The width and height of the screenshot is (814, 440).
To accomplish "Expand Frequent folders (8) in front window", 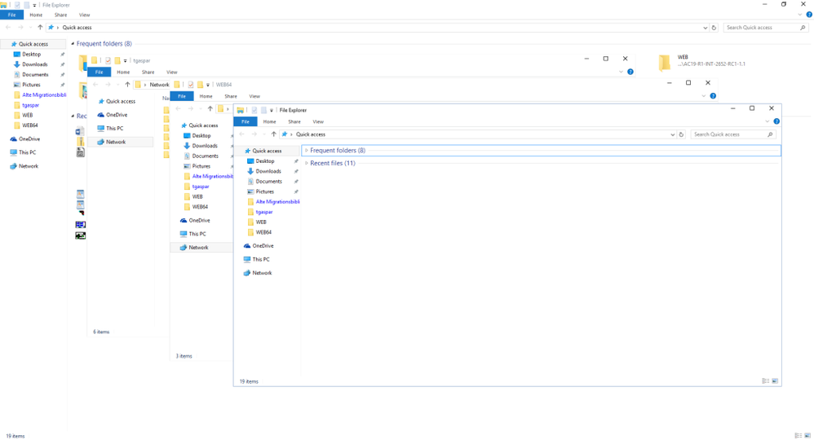I will pos(307,151).
